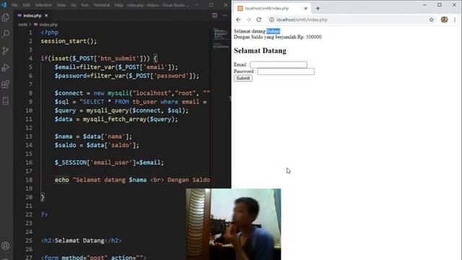Screen dimensions: 462x260
Task: Open the View menu
Action: point(61,5)
